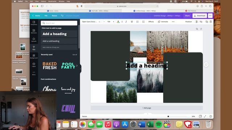
Task: Click the Share button
Action: pyautogui.click(x=187, y=16)
